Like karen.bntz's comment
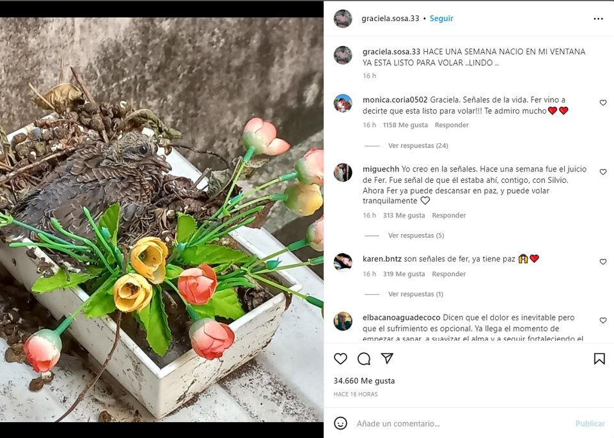 [602, 262]
